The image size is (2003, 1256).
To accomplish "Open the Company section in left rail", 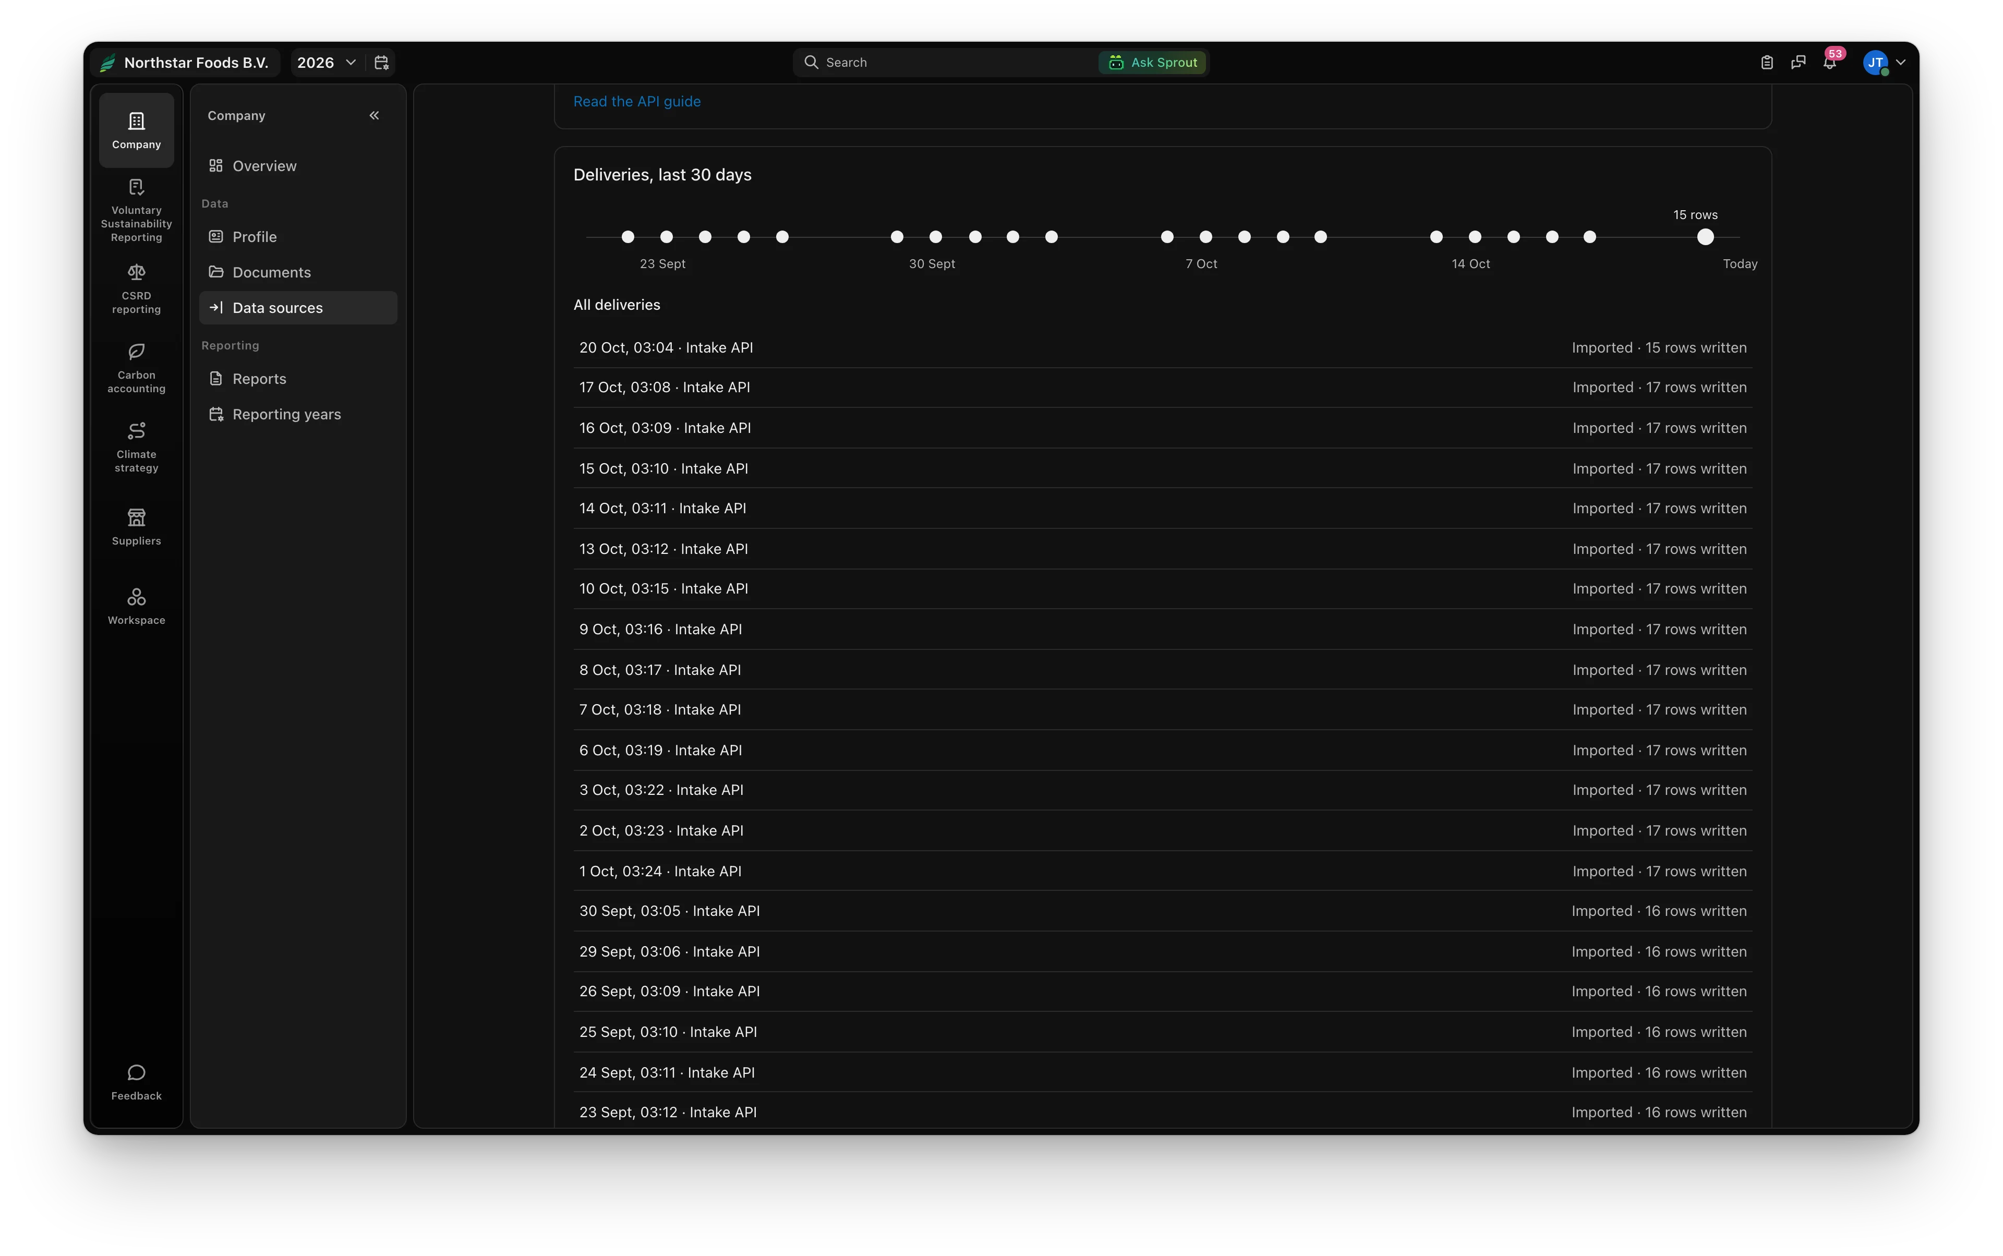I will coord(136,130).
